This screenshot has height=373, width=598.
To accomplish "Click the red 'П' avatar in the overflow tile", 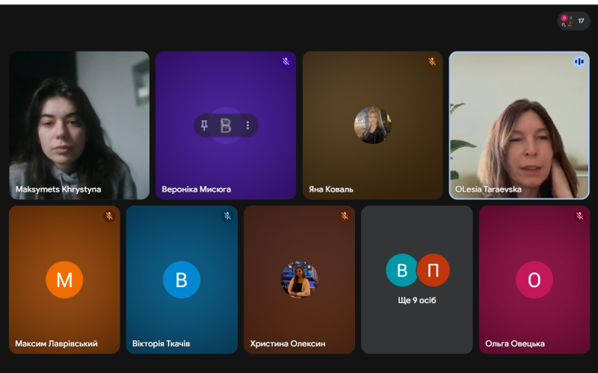I will click(434, 270).
